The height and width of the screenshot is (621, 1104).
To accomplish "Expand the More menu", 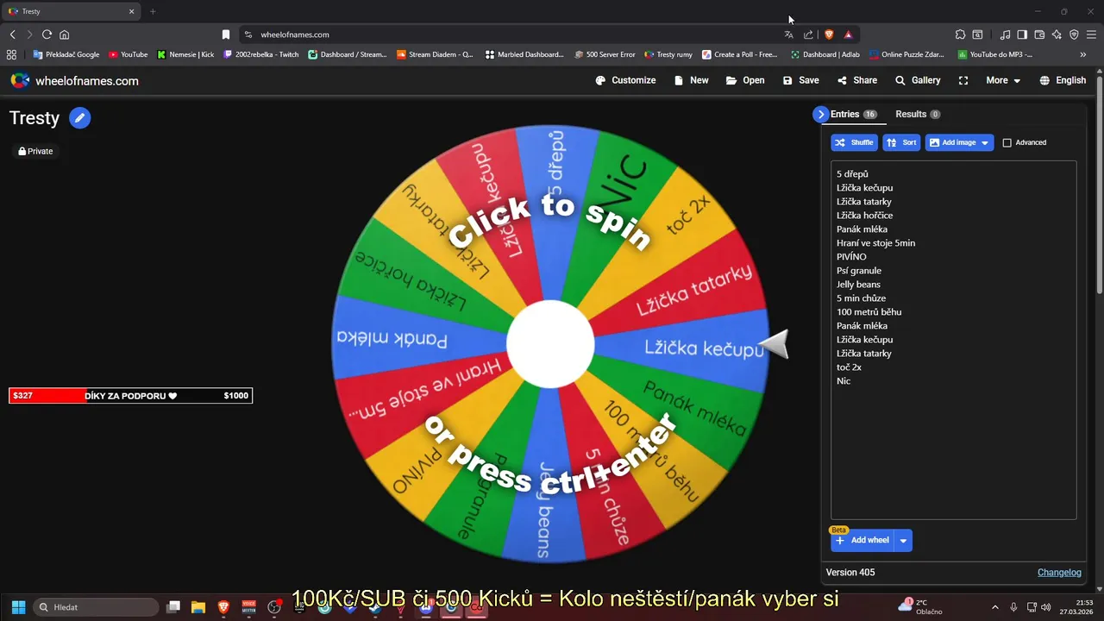I will [x=1003, y=80].
